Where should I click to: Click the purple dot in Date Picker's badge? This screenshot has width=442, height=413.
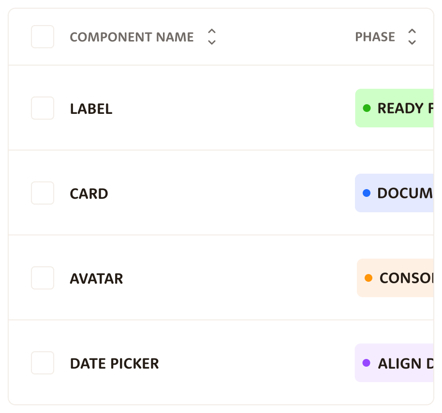pos(367,363)
